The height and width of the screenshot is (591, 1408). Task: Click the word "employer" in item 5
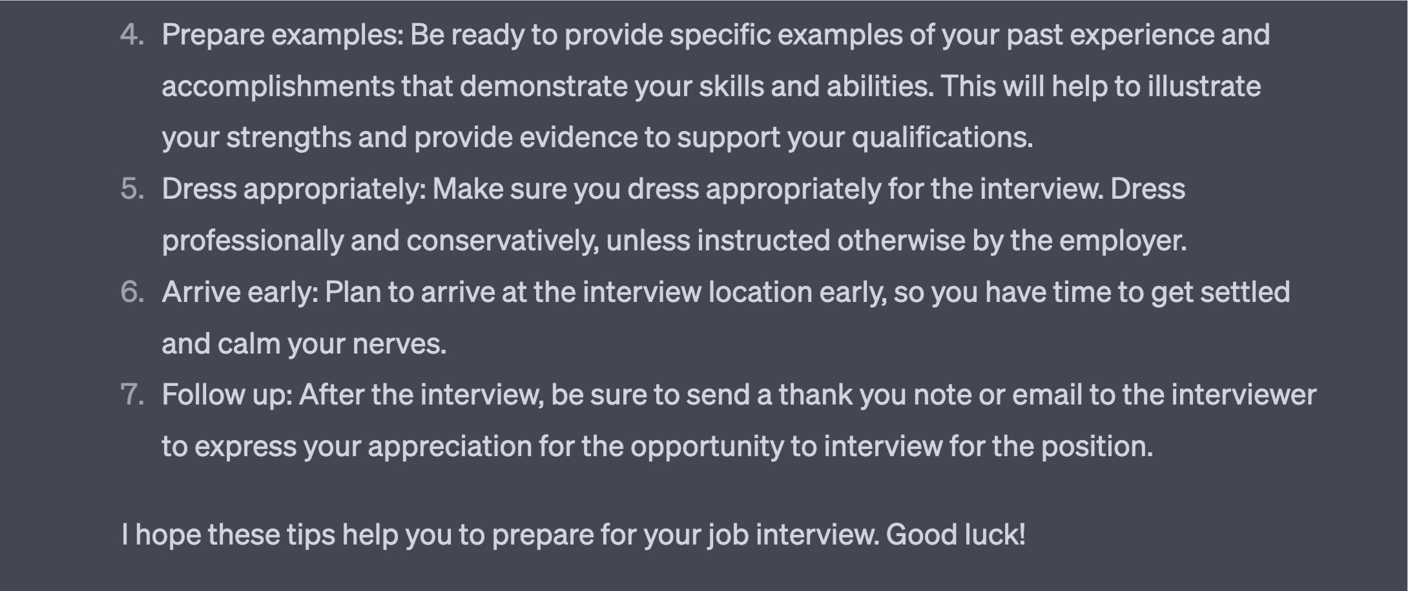pos(1123,241)
